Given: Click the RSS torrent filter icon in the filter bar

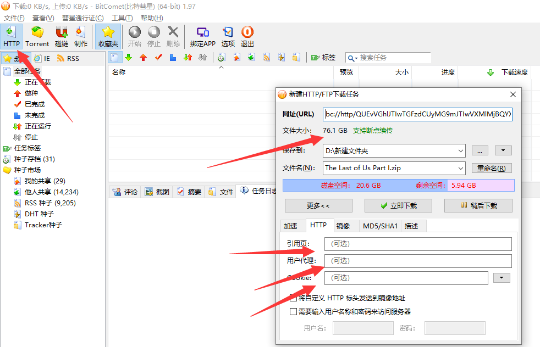Looking at the screenshot, I should click(267, 58).
